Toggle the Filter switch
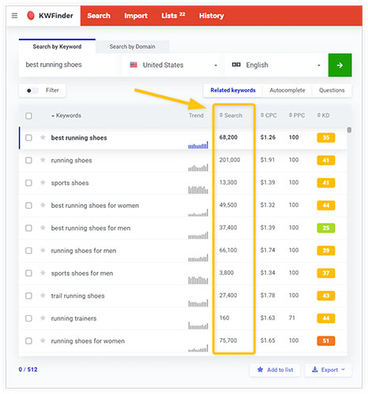The height and width of the screenshot is (394, 368). [x=32, y=91]
